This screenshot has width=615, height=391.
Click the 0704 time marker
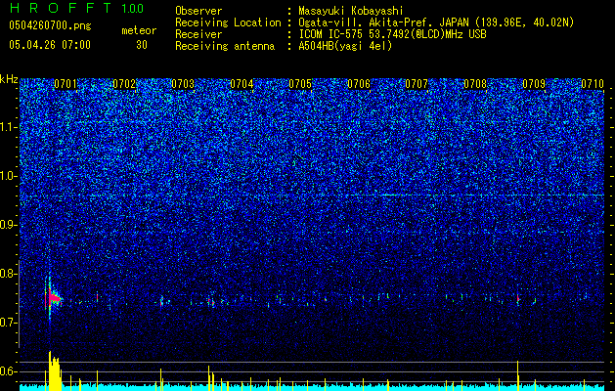(x=242, y=84)
